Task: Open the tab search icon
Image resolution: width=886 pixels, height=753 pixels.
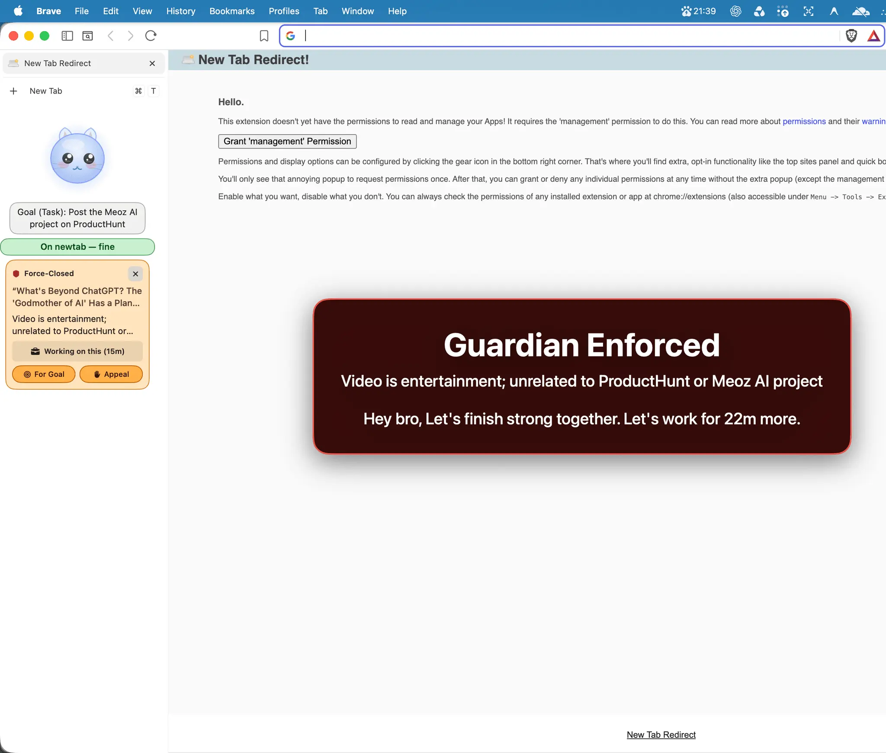Action: click(x=88, y=36)
